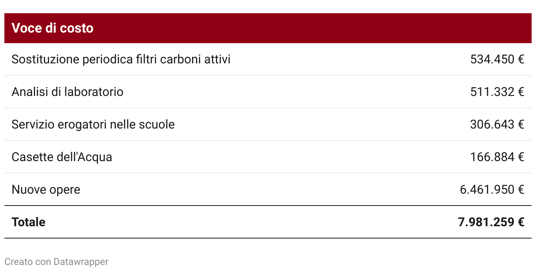Click the 'Voce di costo' column header
Screen dimensions: 536x272
coord(52,28)
